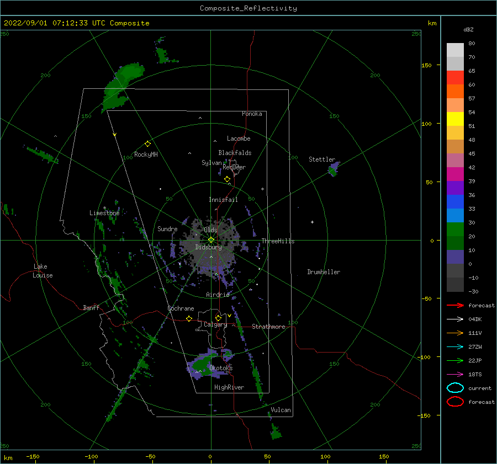This screenshot has height=464, width=497.
Task: Click the Limestone label
Action: tap(104, 213)
